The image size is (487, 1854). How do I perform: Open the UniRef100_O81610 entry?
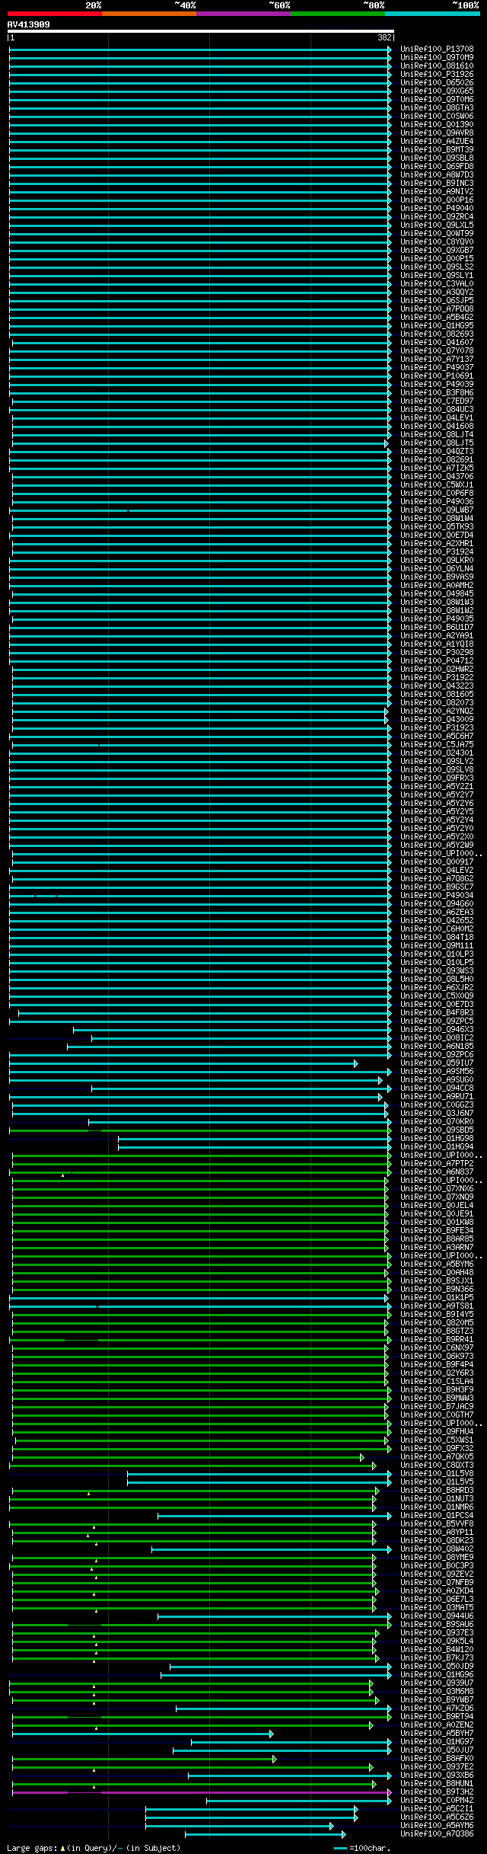point(437,66)
